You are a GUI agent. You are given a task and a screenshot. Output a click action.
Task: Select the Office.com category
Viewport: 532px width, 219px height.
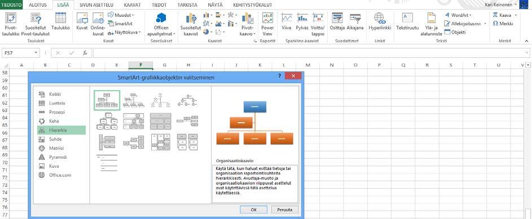coord(61,175)
